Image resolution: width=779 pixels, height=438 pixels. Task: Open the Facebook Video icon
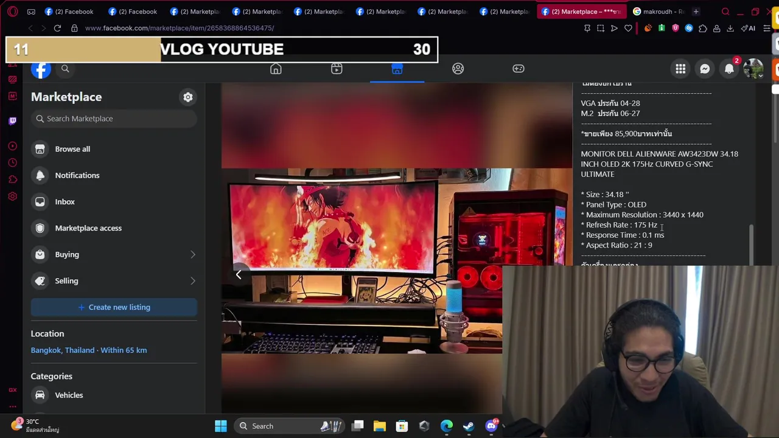point(337,69)
